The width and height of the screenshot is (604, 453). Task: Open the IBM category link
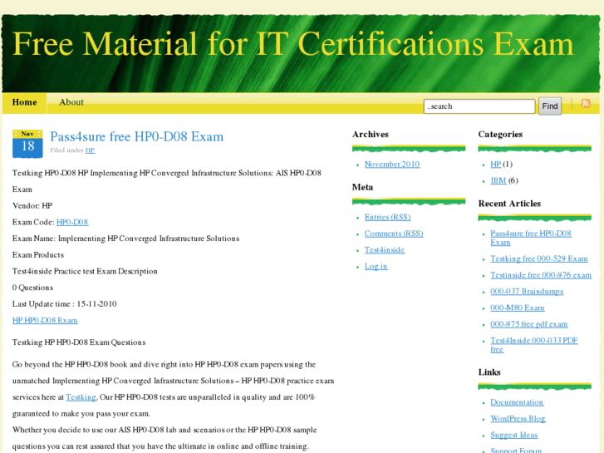(498, 180)
